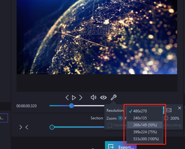The height and width of the screenshot is (149, 185).
Task: Click the Export button
Action: click(121, 146)
